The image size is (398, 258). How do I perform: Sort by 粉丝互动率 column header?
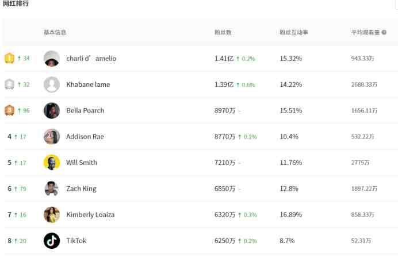point(294,32)
